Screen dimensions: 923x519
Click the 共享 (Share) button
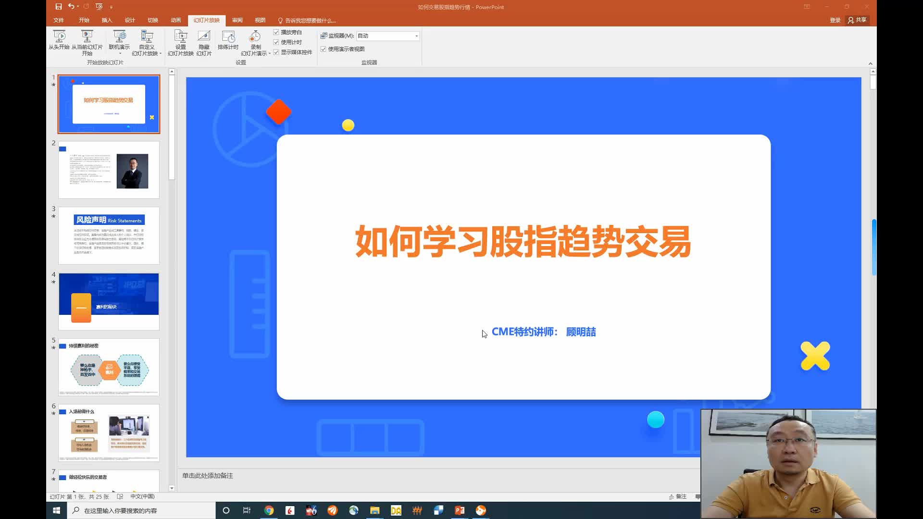point(857,20)
